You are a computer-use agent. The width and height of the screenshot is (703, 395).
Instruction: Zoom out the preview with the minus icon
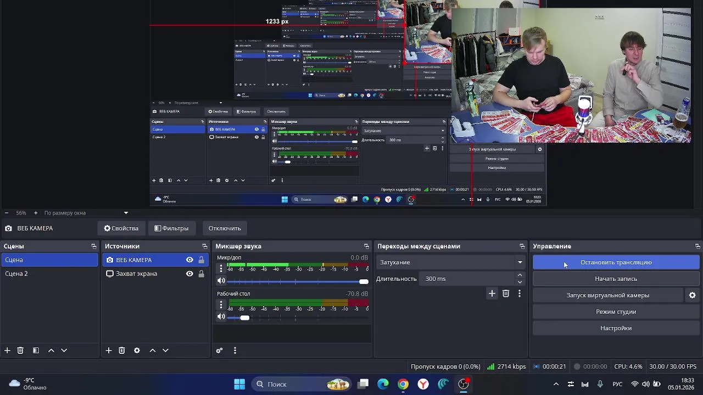click(6, 213)
